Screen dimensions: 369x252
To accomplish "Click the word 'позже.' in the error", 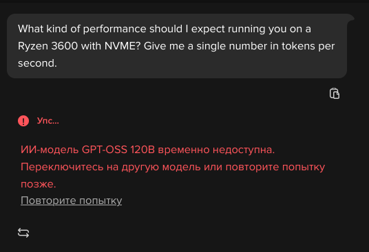I will 39,184.
